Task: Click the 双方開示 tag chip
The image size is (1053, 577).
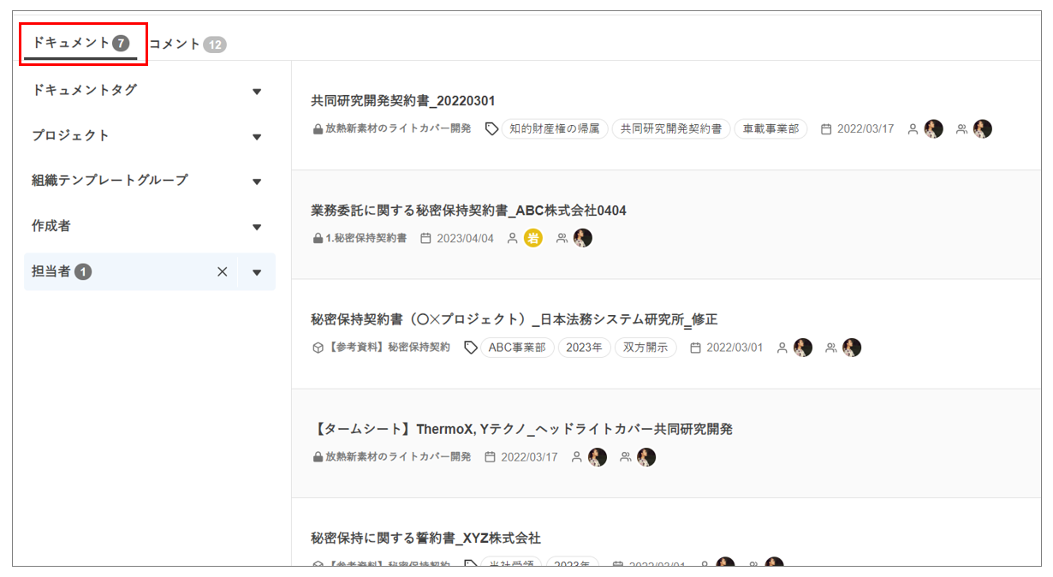Action: (645, 348)
